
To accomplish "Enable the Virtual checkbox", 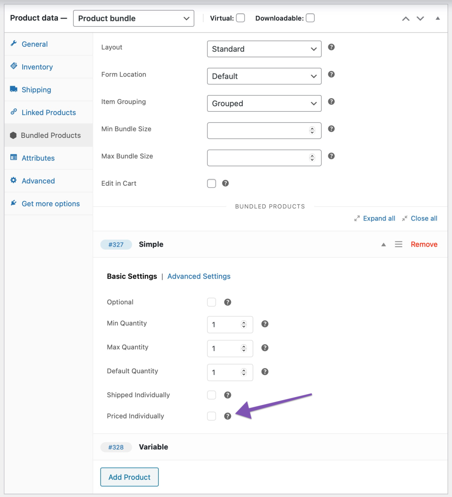I will (x=240, y=18).
